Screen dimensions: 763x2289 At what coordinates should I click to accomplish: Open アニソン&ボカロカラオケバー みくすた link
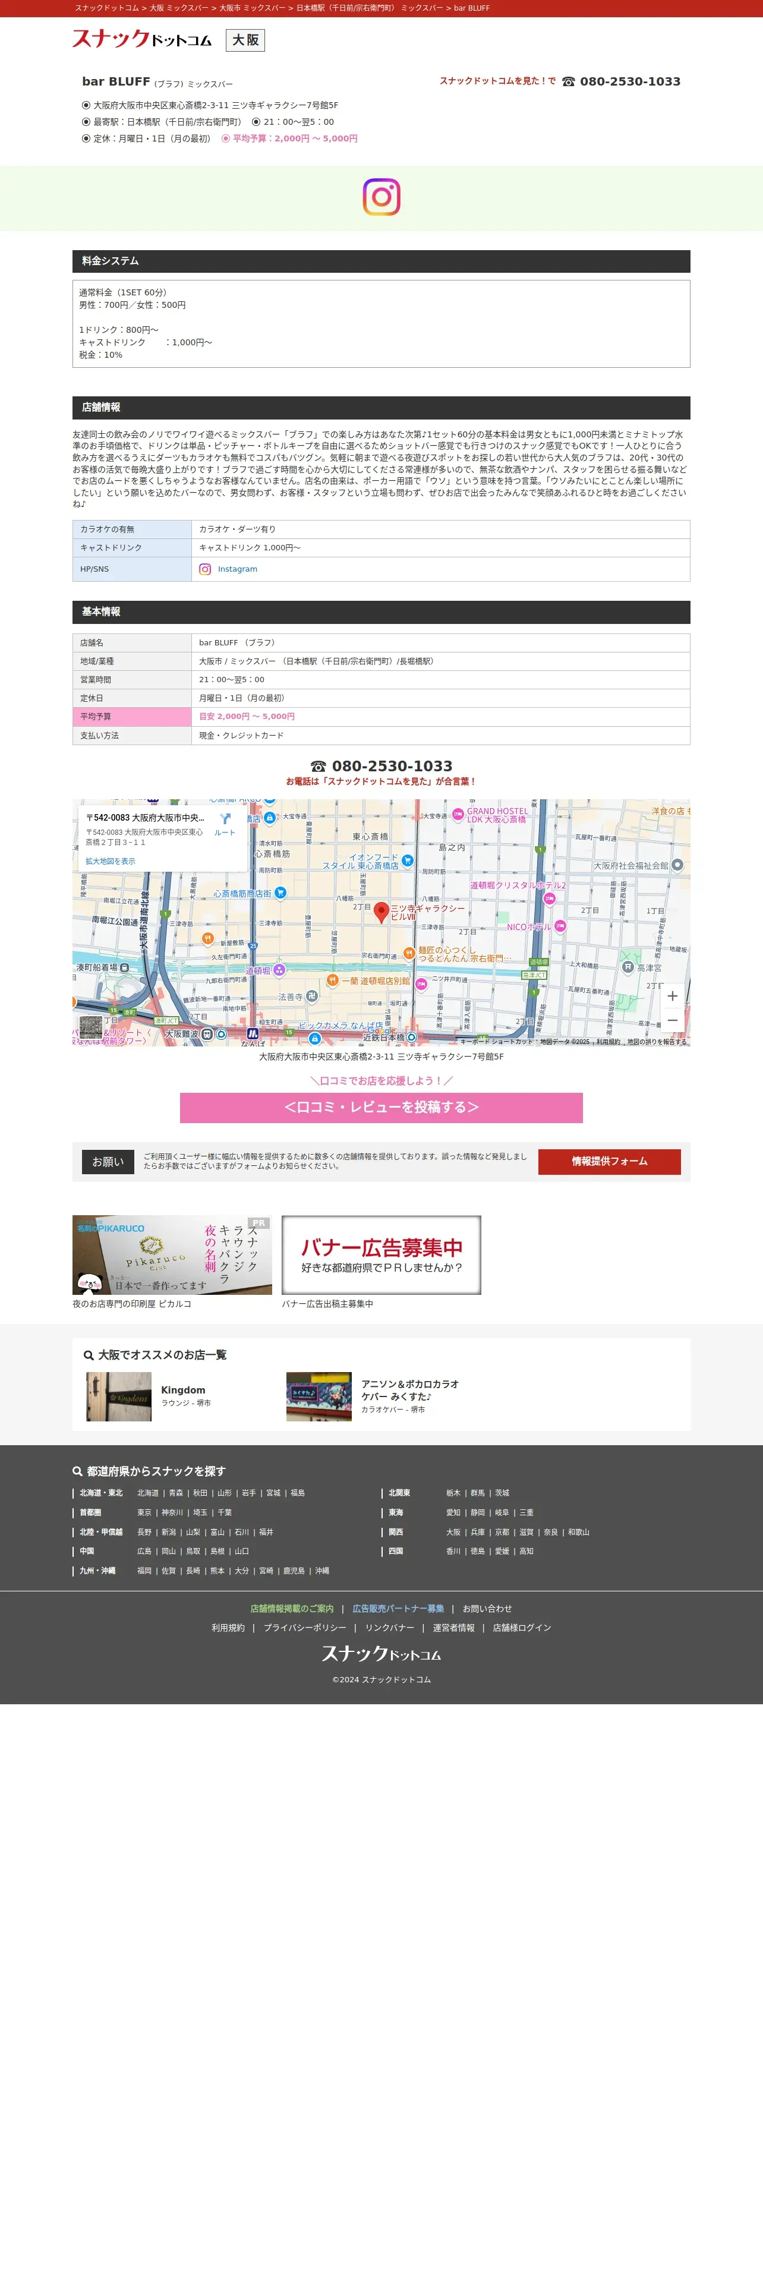(x=411, y=1390)
